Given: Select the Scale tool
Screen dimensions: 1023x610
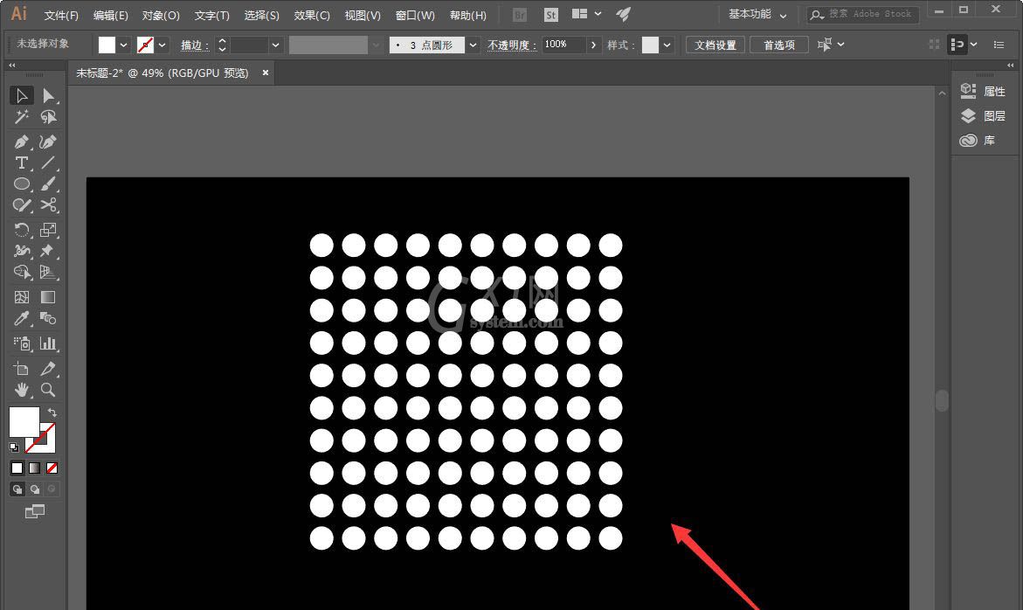Looking at the screenshot, I should click(x=48, y=230).
